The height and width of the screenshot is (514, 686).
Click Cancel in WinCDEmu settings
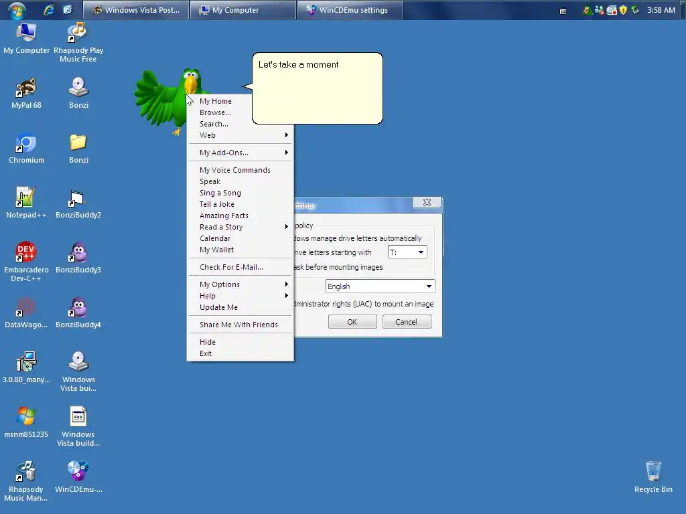407,322
